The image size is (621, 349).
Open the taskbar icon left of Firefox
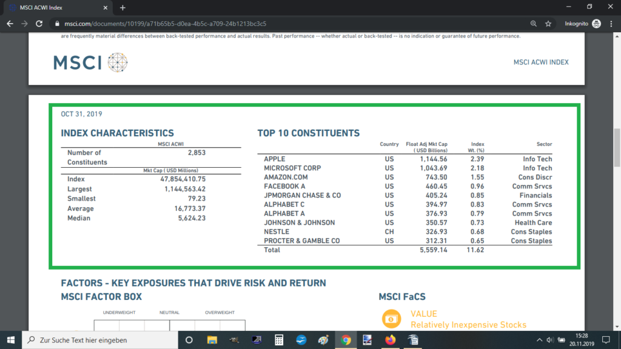368,340
